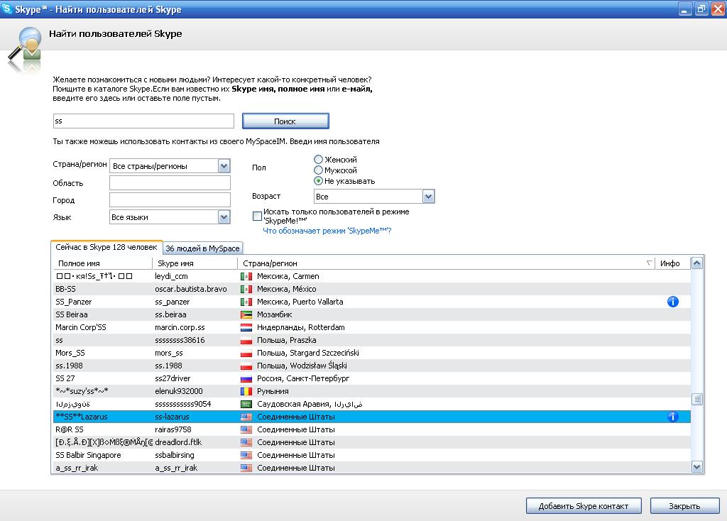Sort by the Skype имя column header
The width and height of the screenshot is (727, 521).
(195, 263)
